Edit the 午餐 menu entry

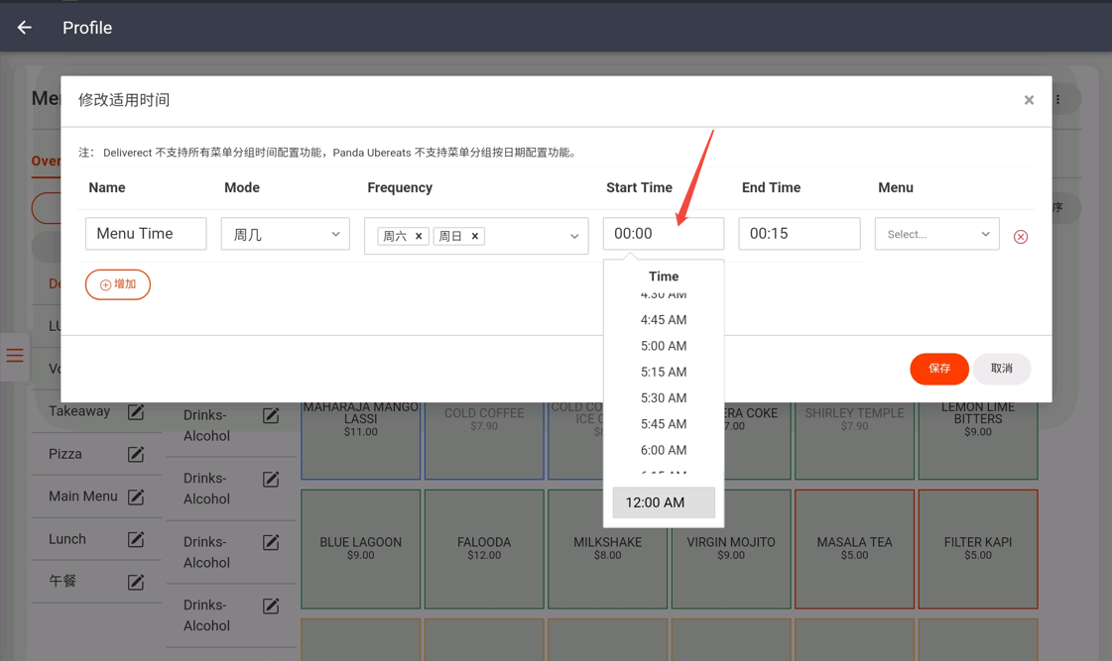tap(136, 582)
